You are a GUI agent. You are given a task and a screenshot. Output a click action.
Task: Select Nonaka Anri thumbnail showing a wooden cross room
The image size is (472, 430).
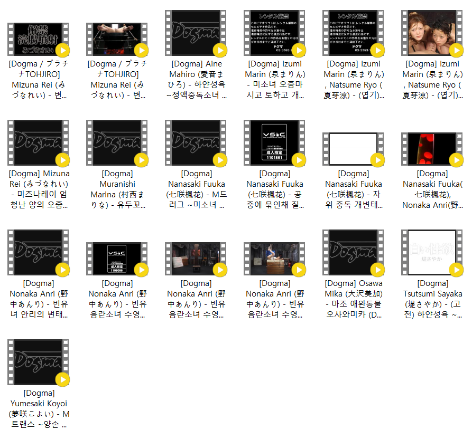pyautogui.click(x=196, y=259)
